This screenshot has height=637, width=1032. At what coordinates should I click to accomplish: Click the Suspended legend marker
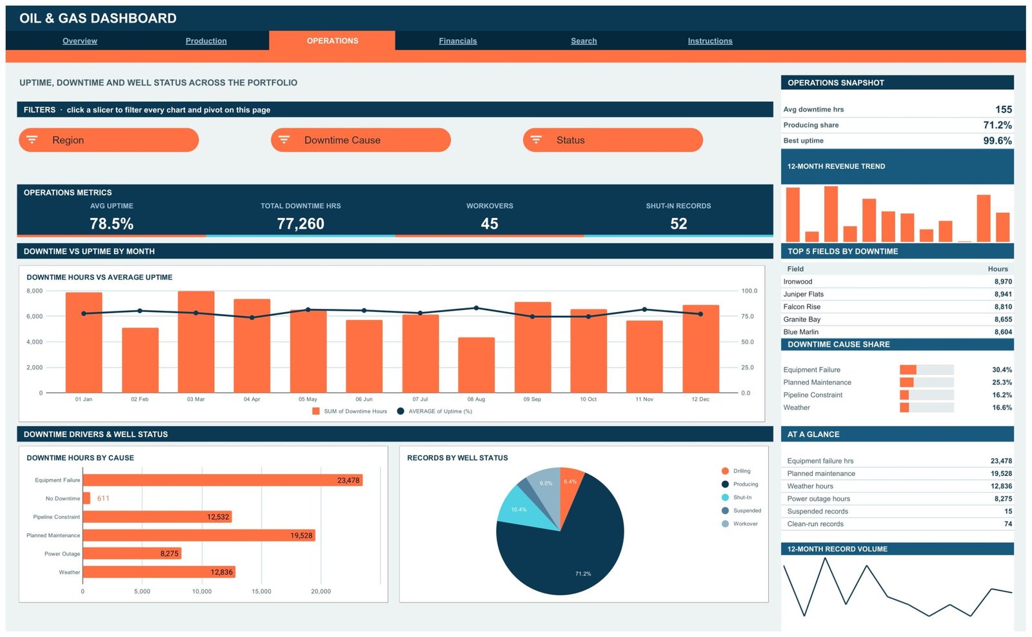point(725,511)
